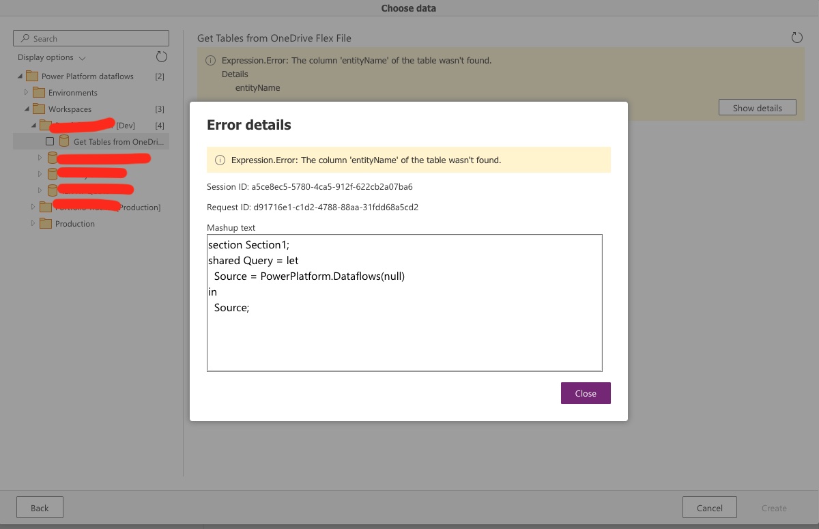Screen dimensions: 819x529
Task: Expand the [Production] workspace folder
Action: click(x=33, y=207)
